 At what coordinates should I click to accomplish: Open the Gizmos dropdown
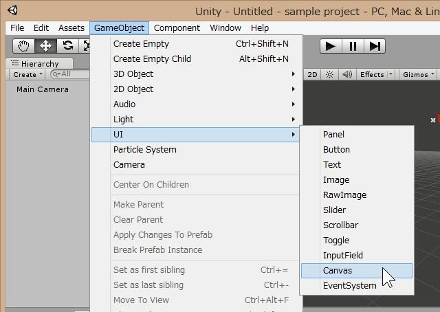tap(419, 75)
